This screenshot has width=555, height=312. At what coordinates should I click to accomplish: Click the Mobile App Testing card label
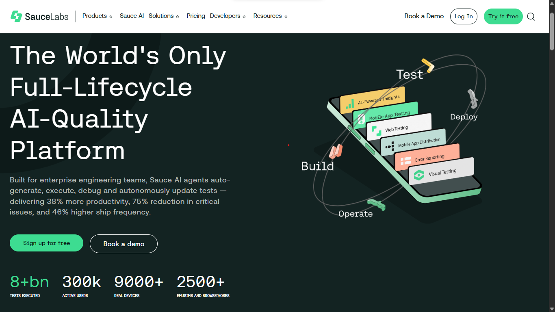(x=390, y=115)
